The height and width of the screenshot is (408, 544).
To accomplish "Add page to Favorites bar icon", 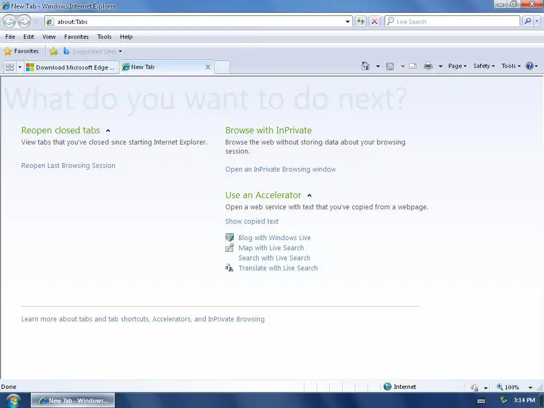I will coord(54,52).
